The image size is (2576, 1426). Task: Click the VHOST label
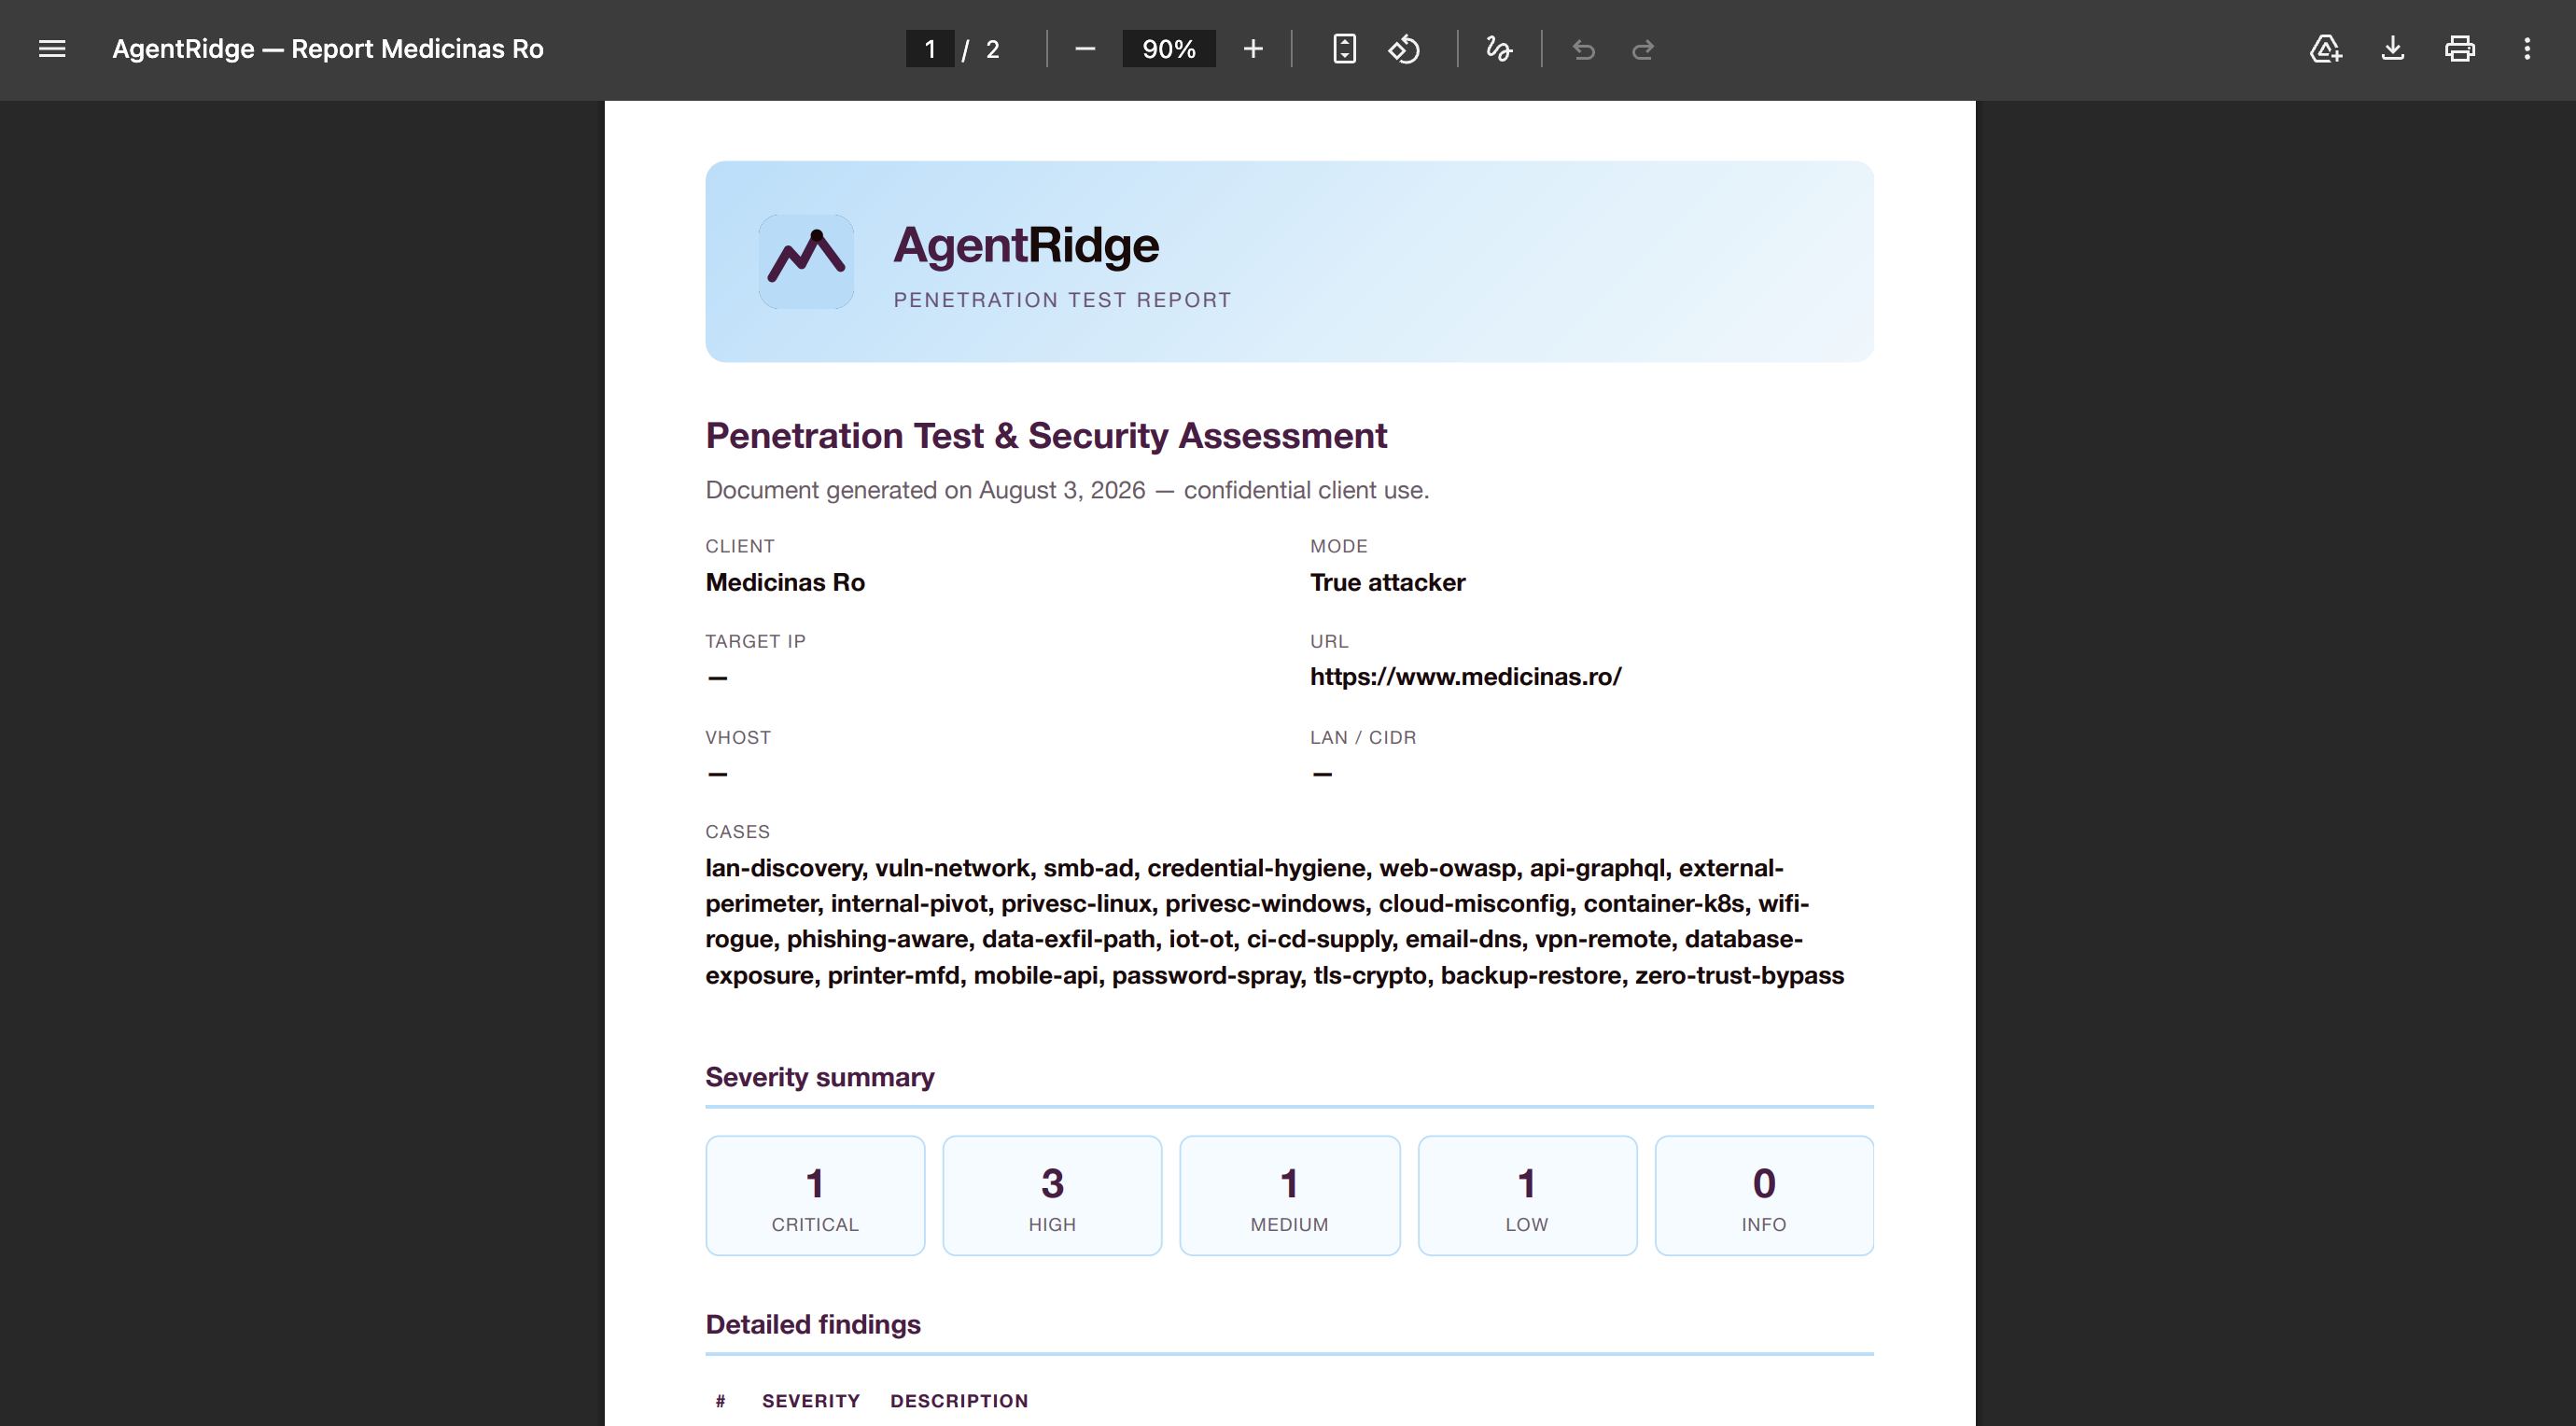[738, 737]
